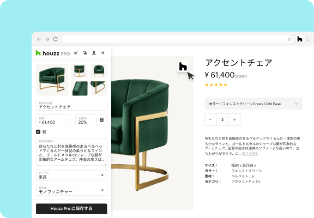Open the browser three-dot menu

point(308,39)
